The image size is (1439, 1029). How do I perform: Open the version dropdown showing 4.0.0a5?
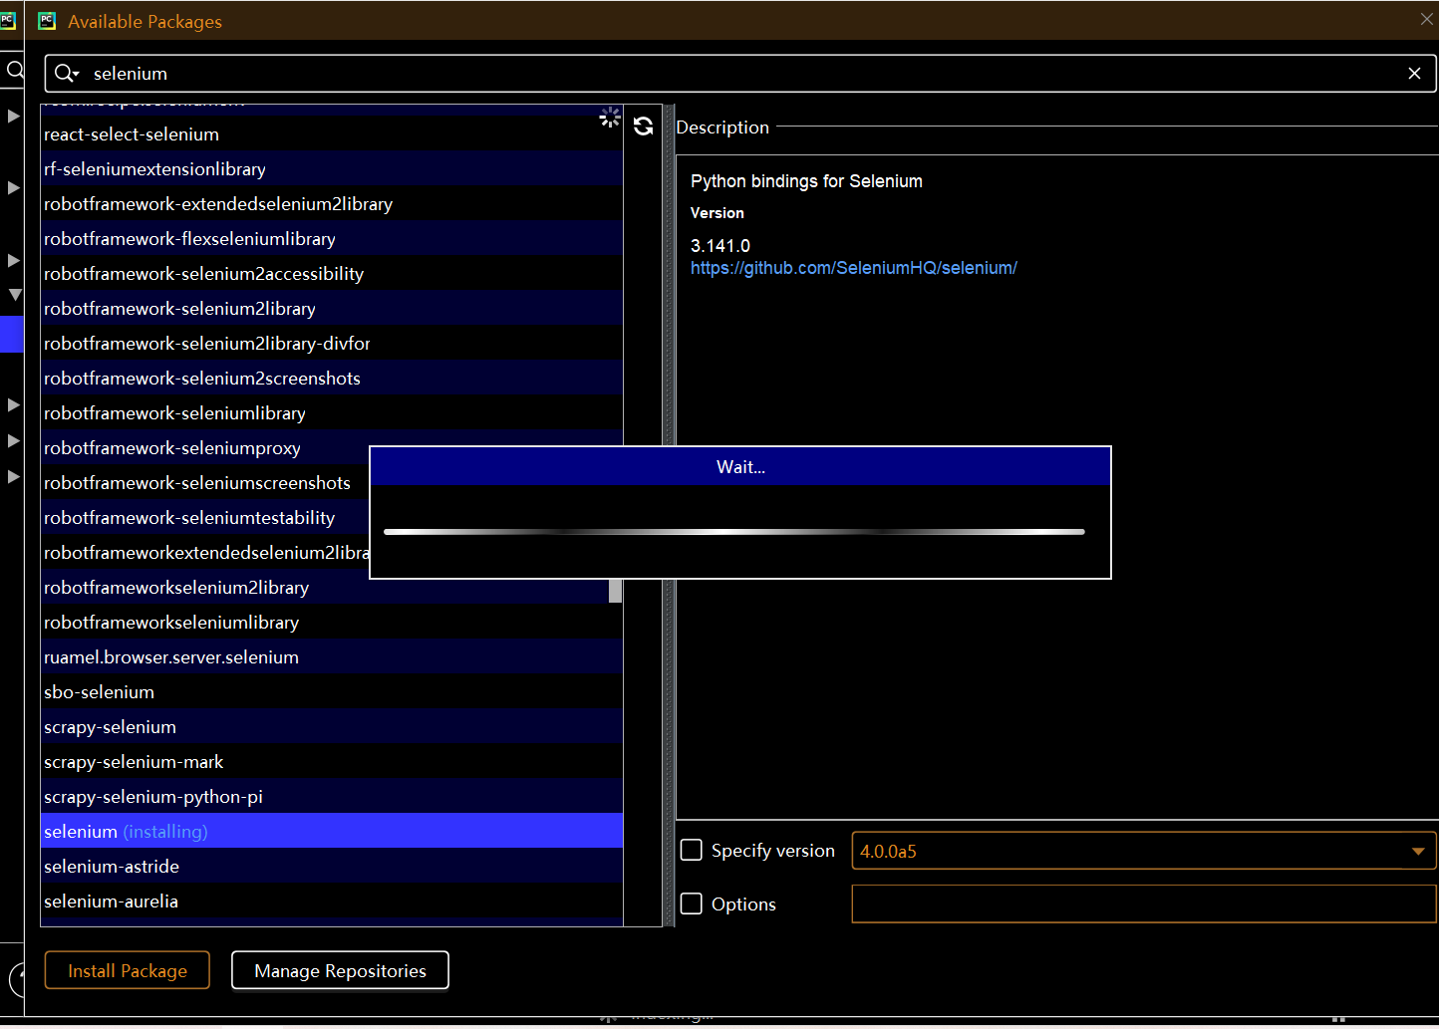pyautogui.click(x=1144, y=851)
